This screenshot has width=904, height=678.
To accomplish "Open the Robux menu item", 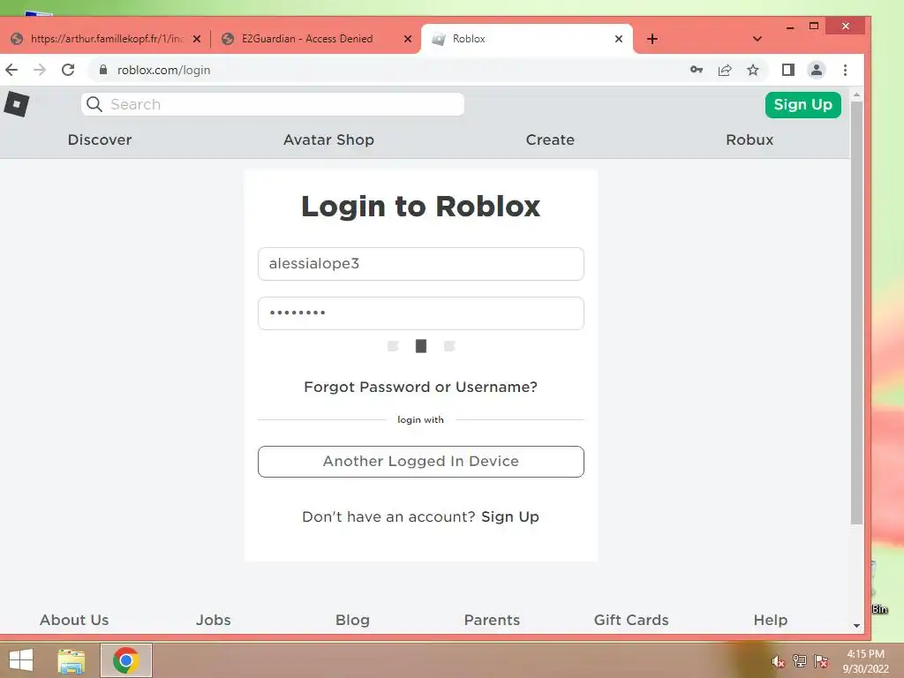I will [x=750, y=139].
